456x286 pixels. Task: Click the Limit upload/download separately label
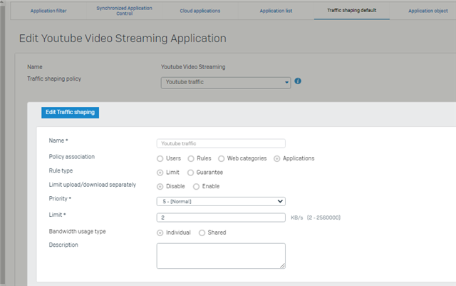click(93, 185)
